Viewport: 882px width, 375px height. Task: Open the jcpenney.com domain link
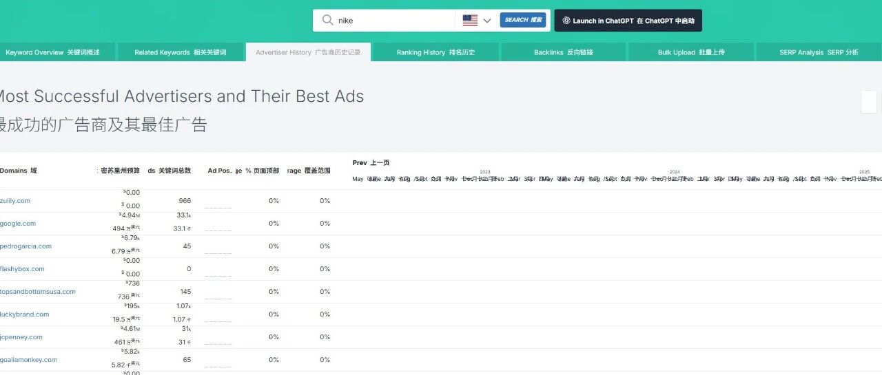(x=21, y=337)
